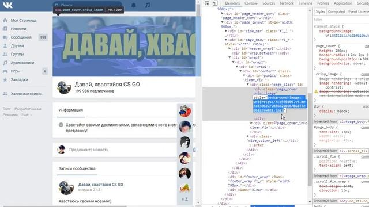Click the Filter field in Styles pane
The width and height of the screenshot is (369, 207).
click(x=341, y=20)
